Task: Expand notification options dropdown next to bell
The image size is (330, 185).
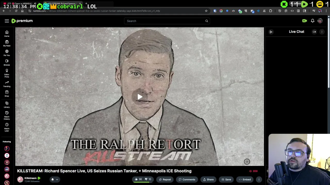Action: pos(57,179)
